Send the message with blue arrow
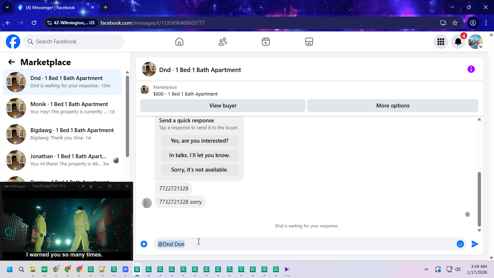This screenshot has width=494, height=278. [x=475, y=244]
